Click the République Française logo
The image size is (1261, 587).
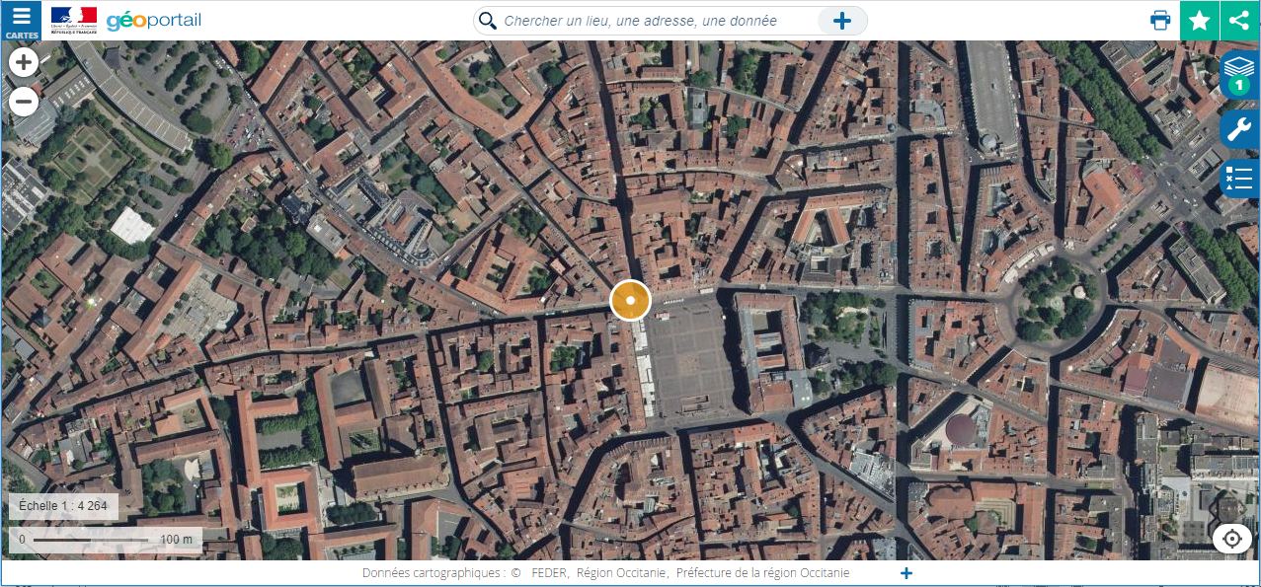(74, 20)
